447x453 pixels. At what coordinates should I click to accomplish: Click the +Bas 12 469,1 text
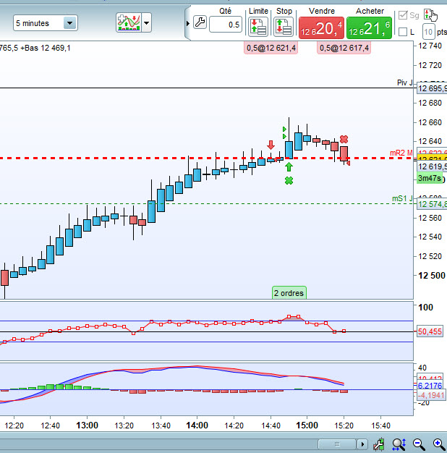[46, 48]
